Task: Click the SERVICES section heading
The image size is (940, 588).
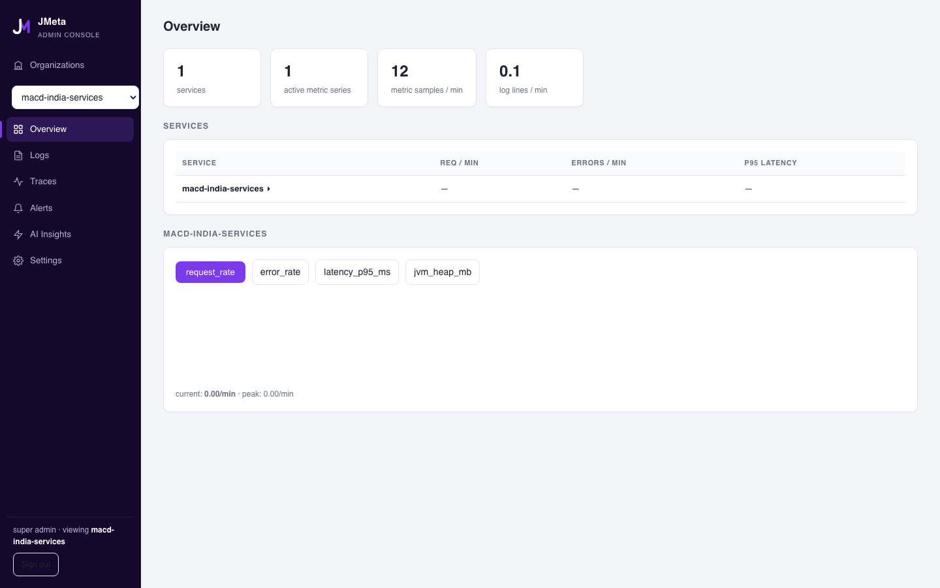Action: [x=186, y=126]
